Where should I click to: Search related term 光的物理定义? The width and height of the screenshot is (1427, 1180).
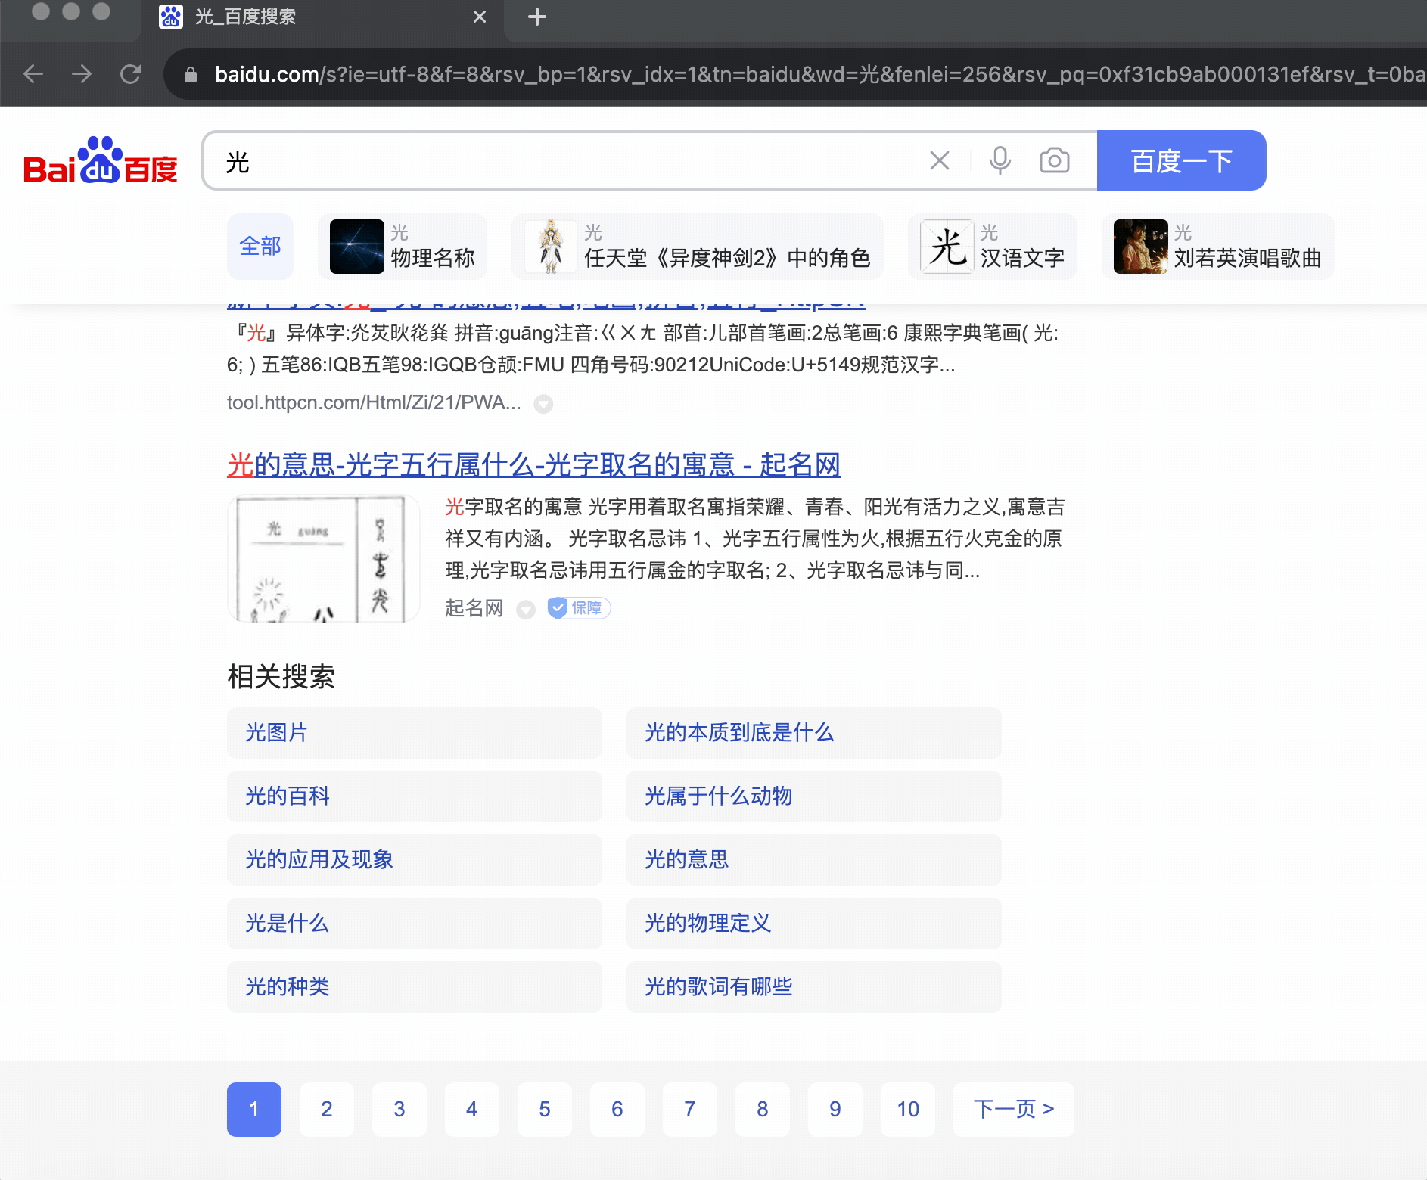pyautogui.click(x=814, y=924)
